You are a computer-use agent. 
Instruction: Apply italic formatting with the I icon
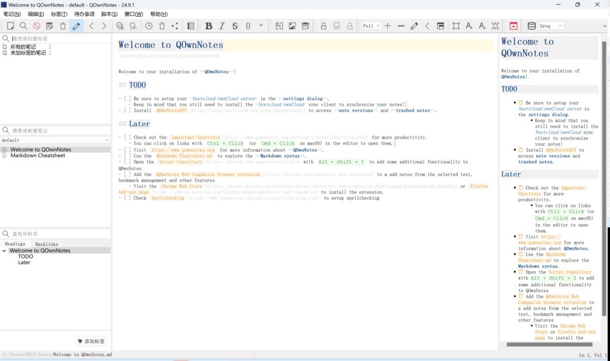tap(222, 26)
